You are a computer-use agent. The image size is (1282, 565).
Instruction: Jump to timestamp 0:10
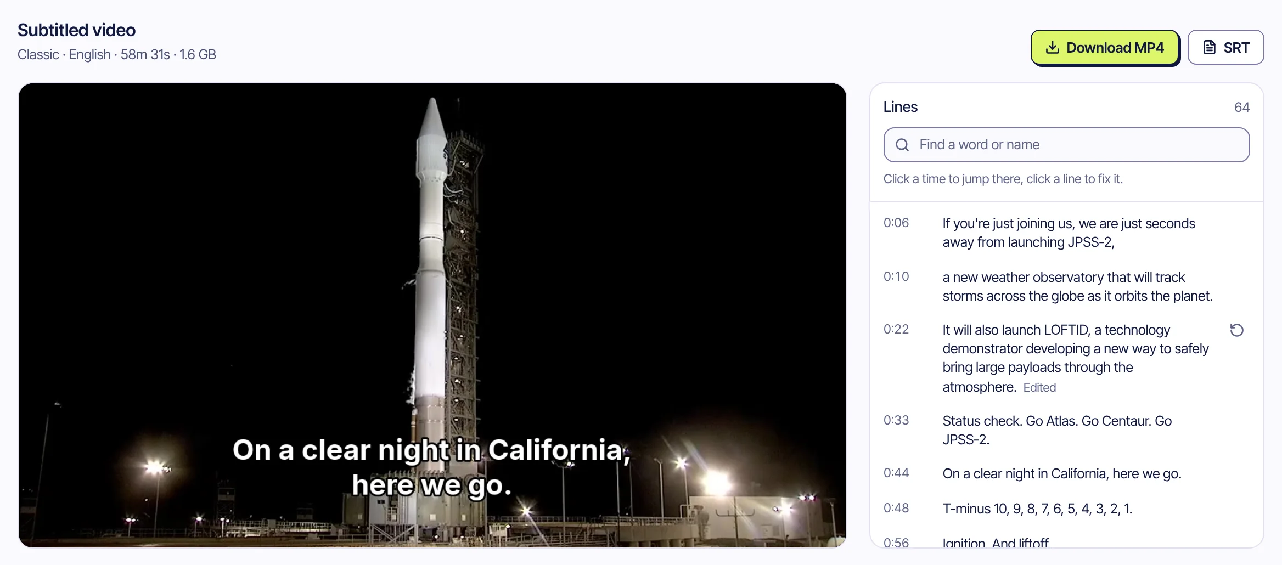896,276
